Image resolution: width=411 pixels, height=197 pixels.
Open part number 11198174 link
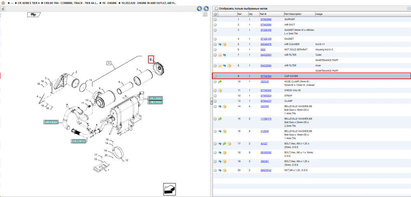[x=266, y=119]
